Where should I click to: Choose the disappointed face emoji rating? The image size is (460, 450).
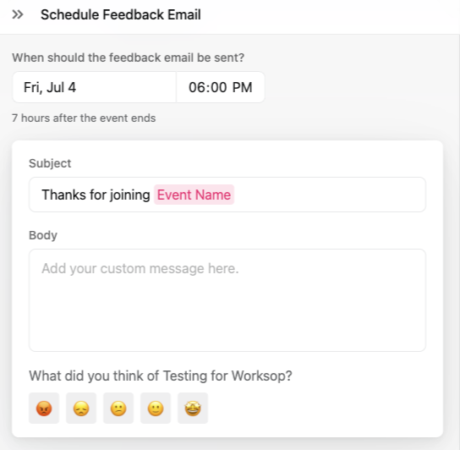click(81, 408)
